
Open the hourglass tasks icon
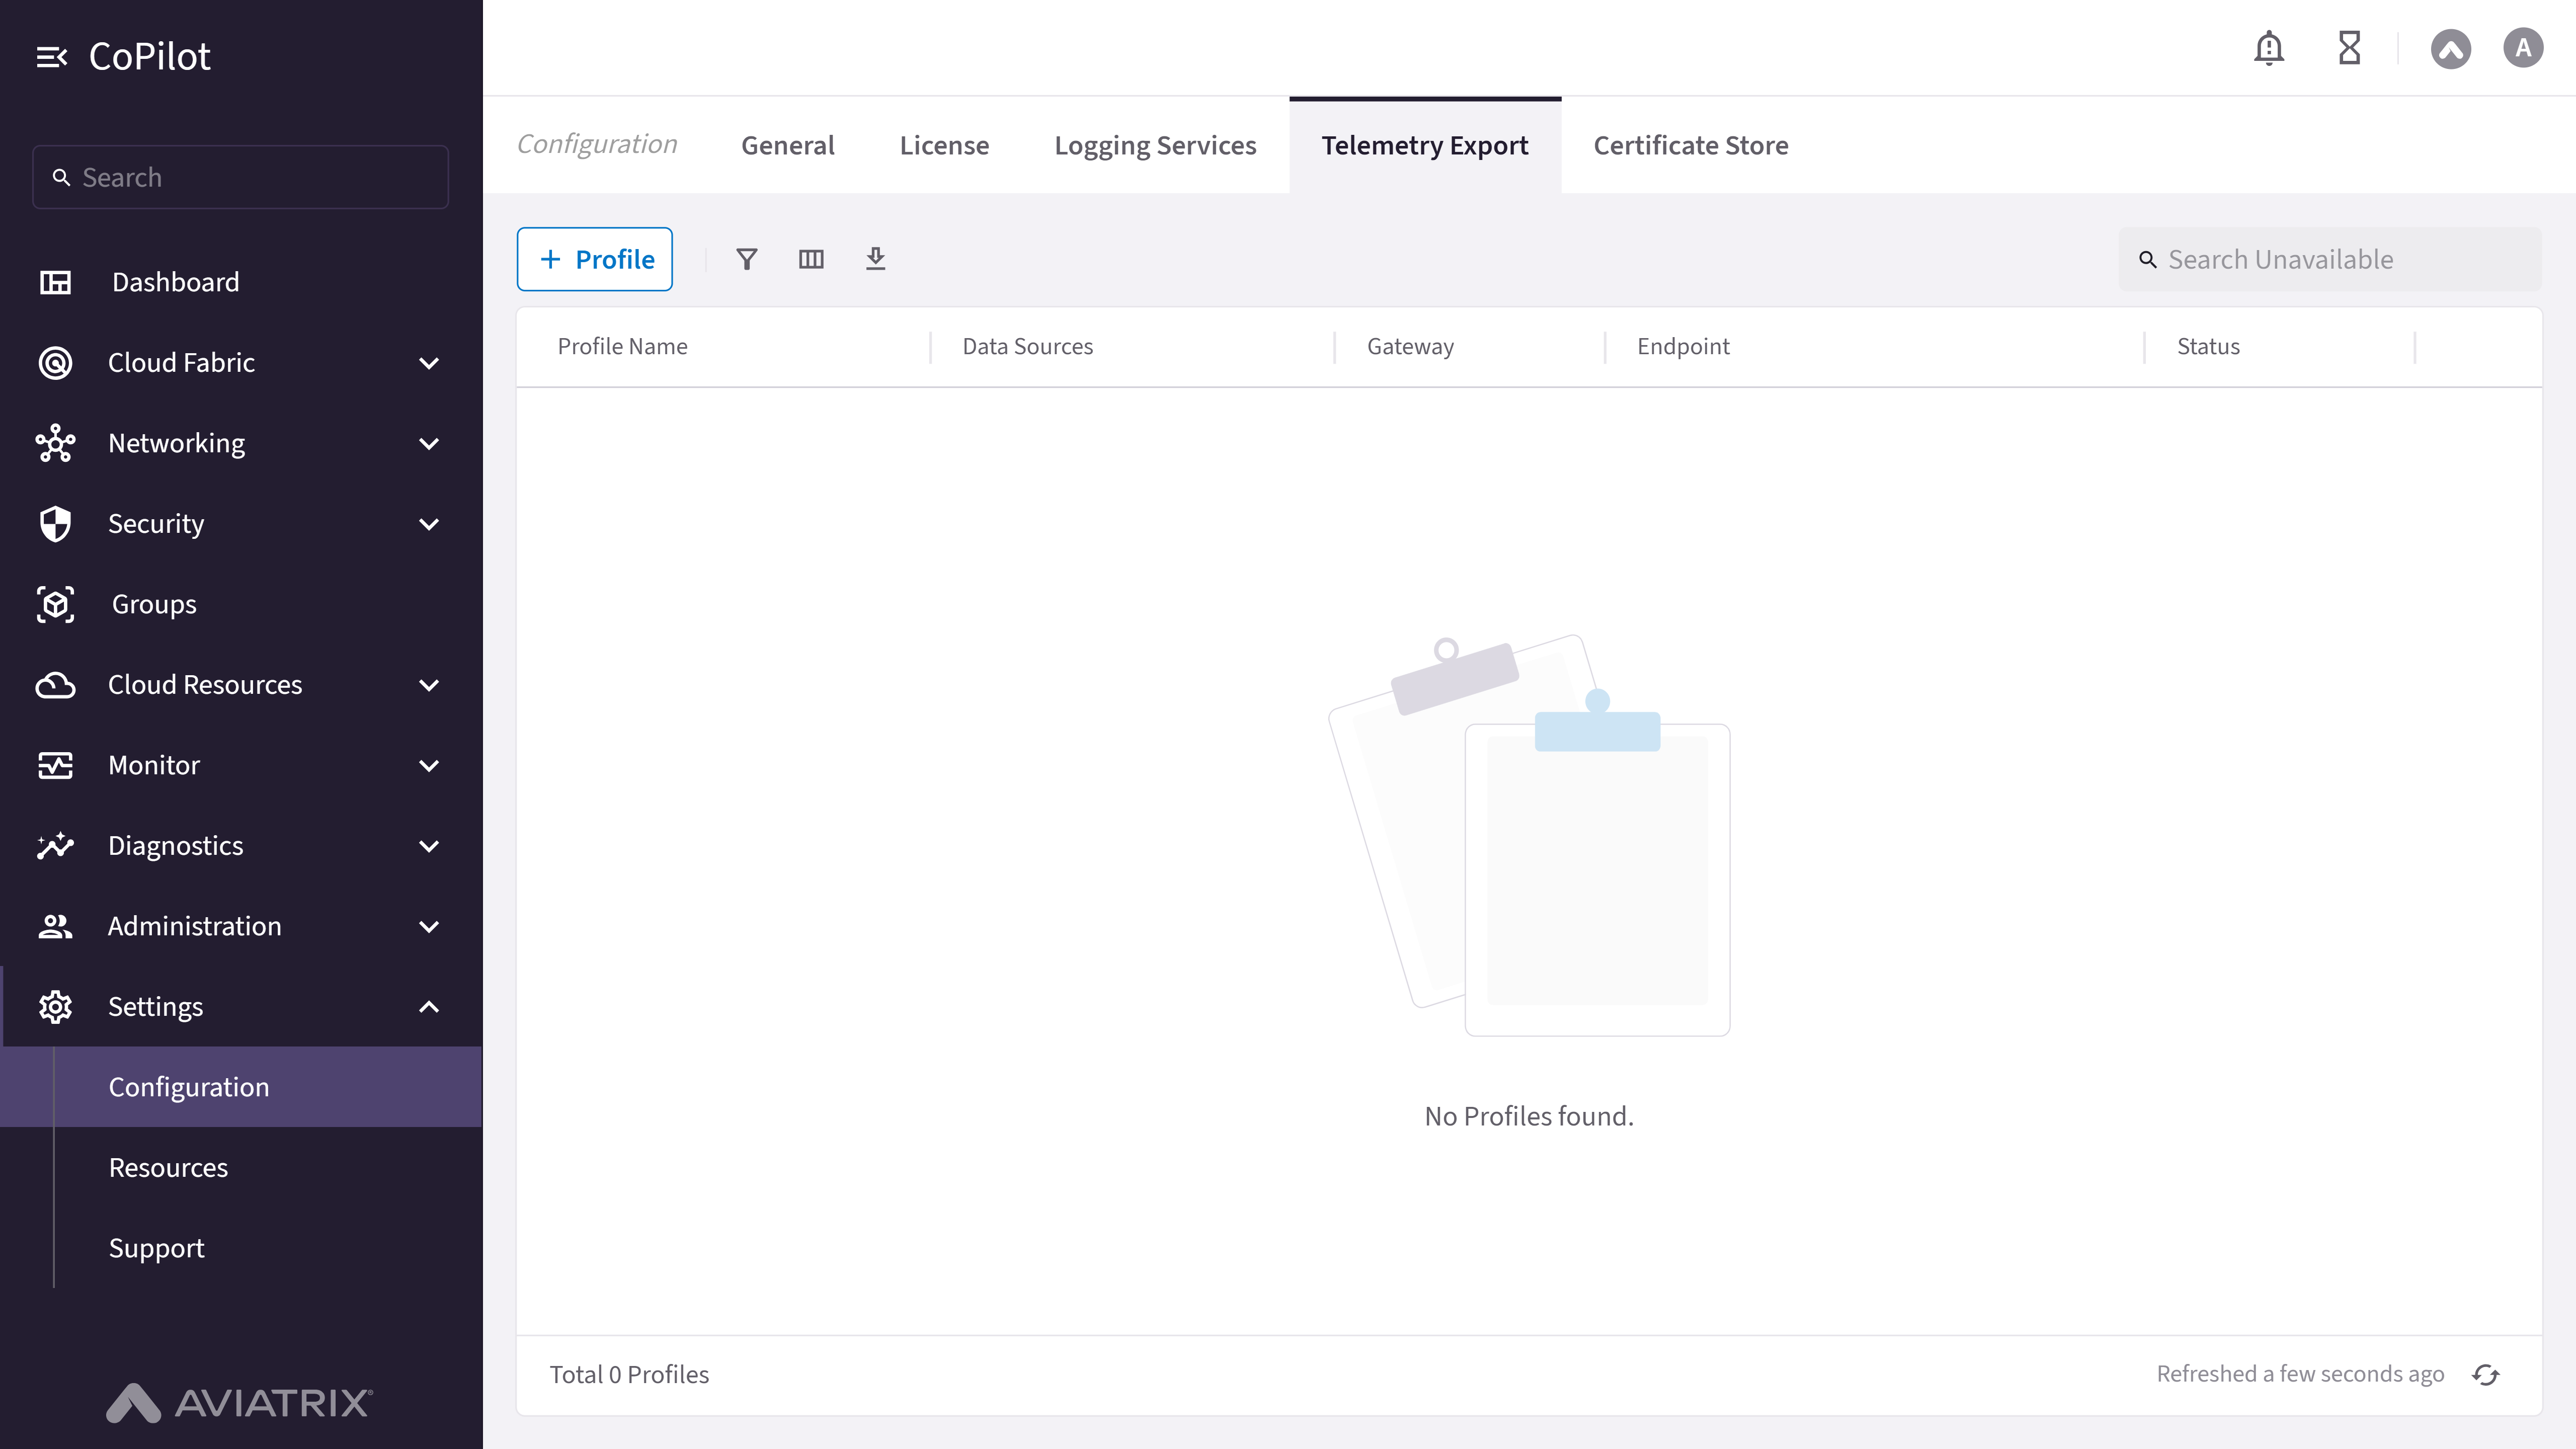[x=2349, y=48]
